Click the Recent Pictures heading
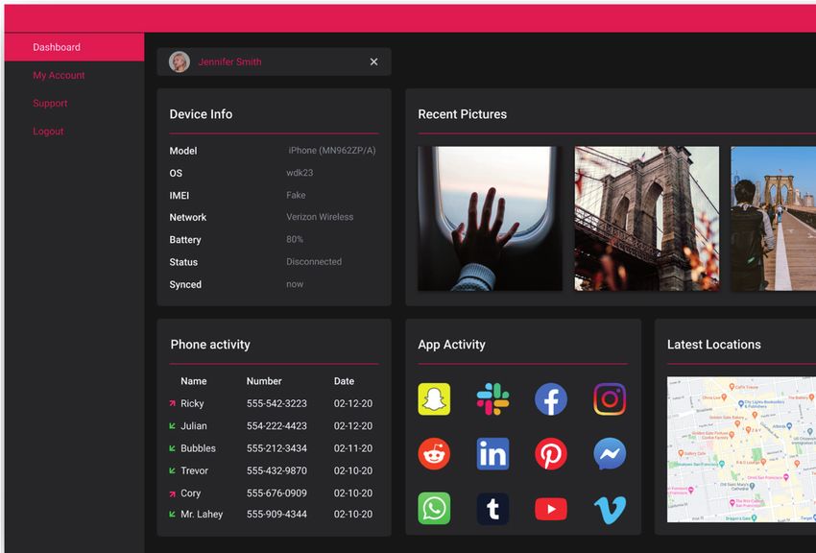Viewport: 816px width, 553px height. (462, 114)
